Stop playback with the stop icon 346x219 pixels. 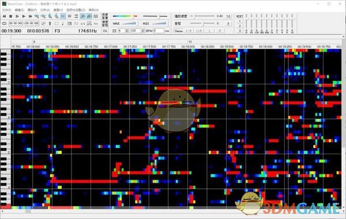[x=10, y=16]
